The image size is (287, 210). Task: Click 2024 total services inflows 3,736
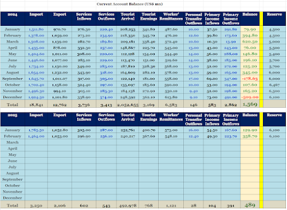[x=84, y=105]
